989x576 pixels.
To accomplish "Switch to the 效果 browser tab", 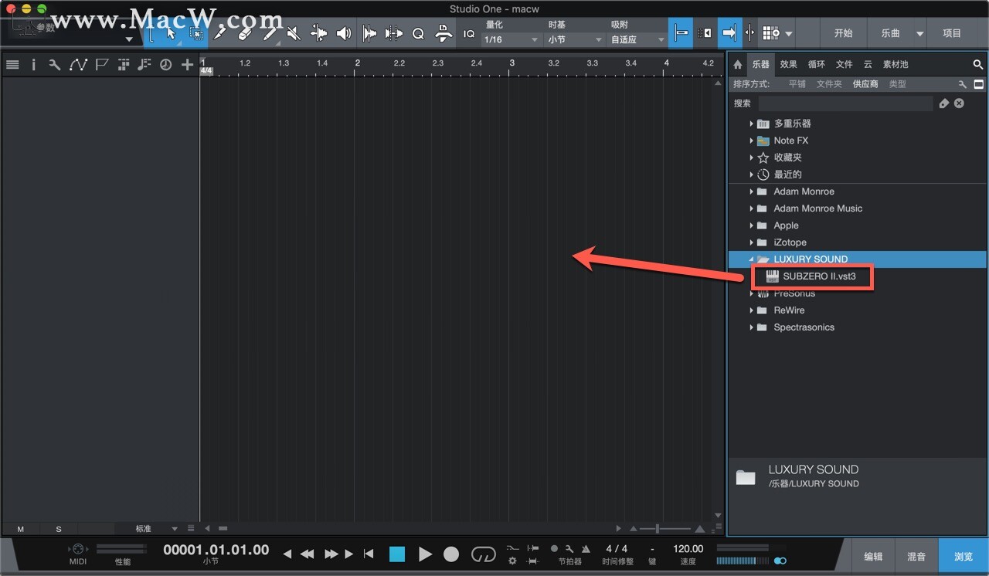I will tap(789, 65).
